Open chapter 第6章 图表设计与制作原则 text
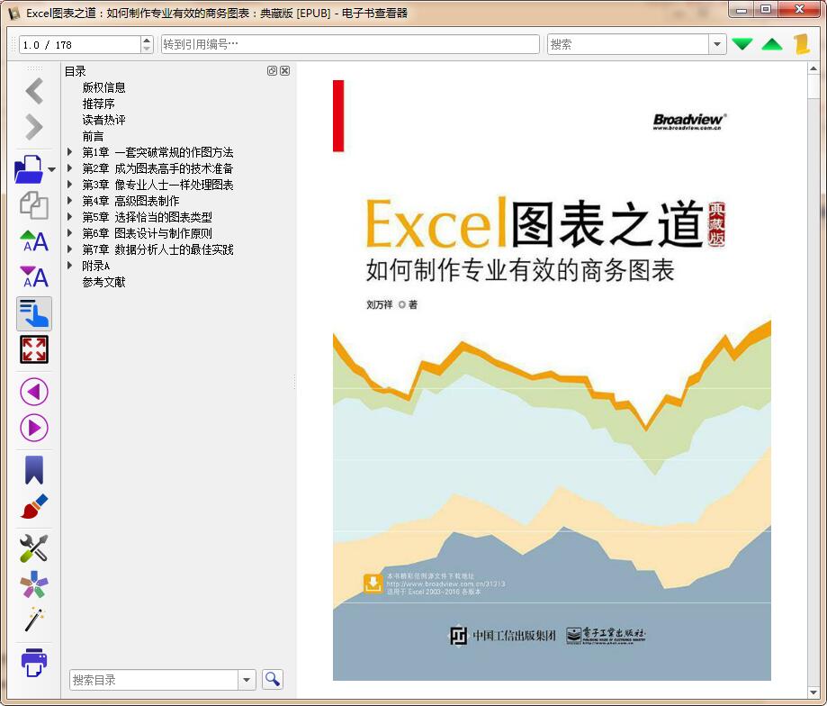827x706 pixels. 148,233
